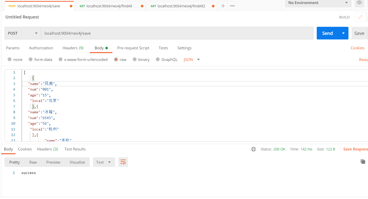Toggle line wrap in response body
The image size is (368, 199).
click(x=123, y=162)
